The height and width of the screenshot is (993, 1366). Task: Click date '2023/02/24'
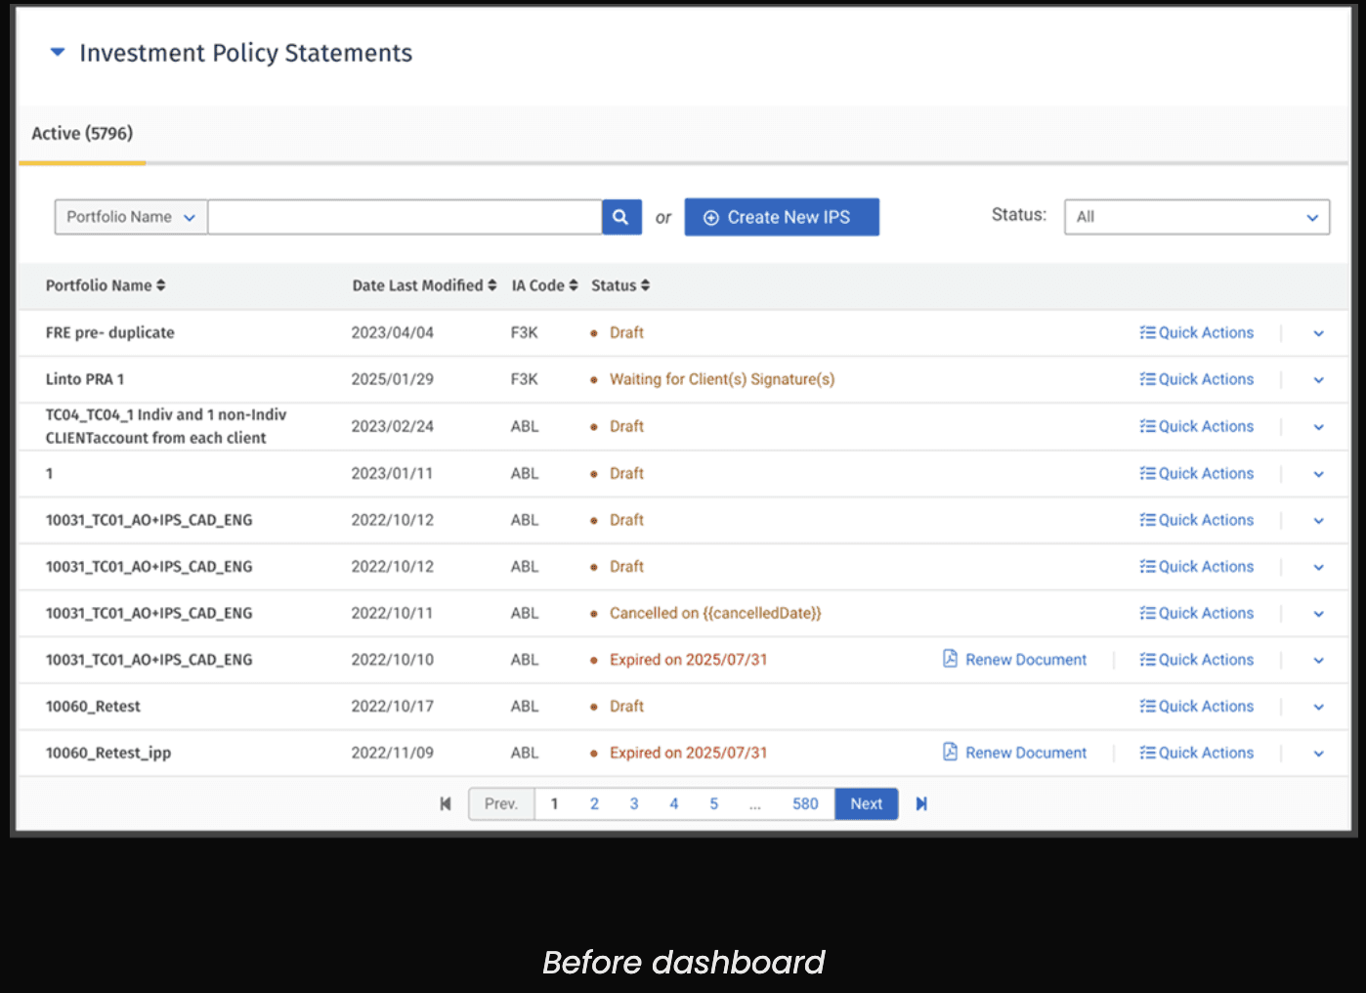point(393,426)
